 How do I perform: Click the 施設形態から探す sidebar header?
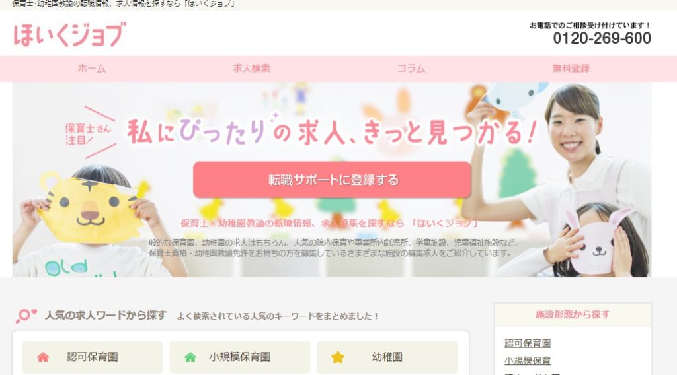[573, 315]
